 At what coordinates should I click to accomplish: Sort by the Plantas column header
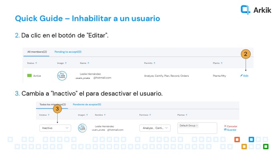coord(182,115)
